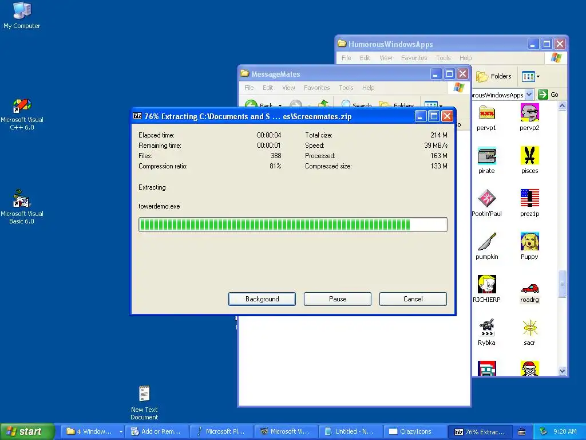The width and height of the screenshot is (586, 440).
Task: Select the Pootin'Paul icon in HumorousWindowsApps
Action: click(x=486, y=204)
